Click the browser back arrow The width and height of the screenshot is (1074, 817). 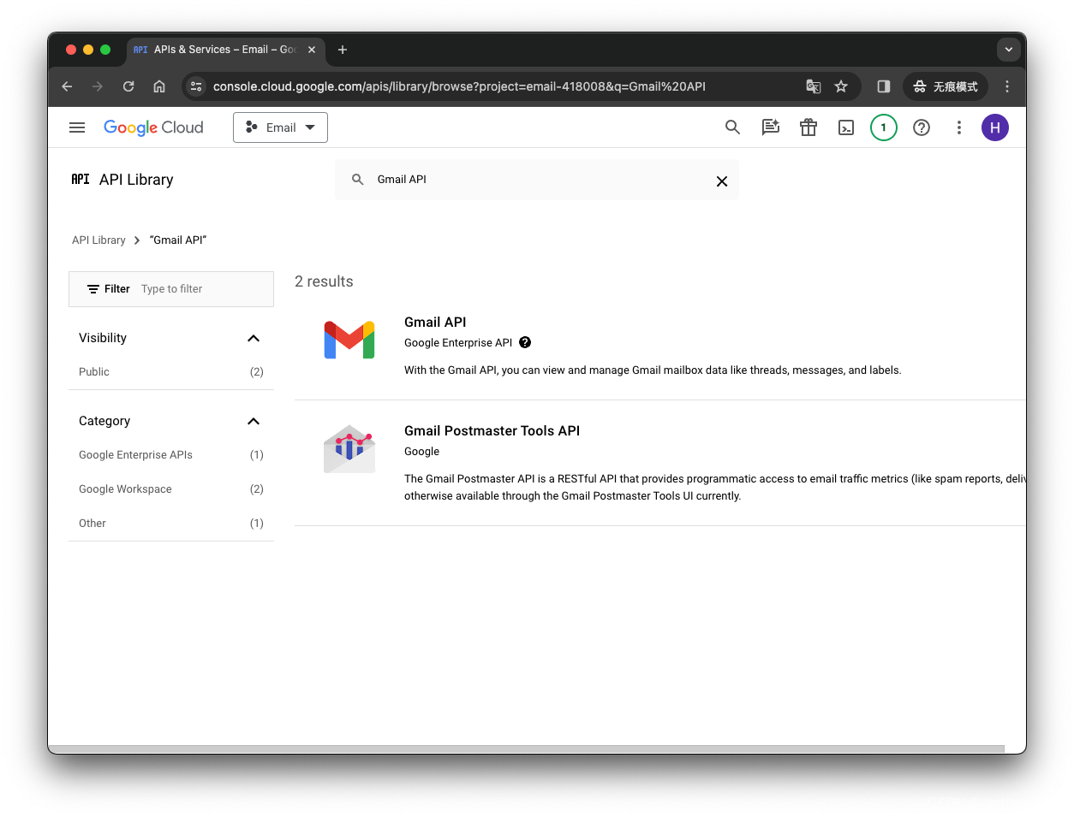point(67,86)
